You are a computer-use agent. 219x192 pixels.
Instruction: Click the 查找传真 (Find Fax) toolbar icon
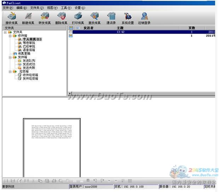point(94,18)
